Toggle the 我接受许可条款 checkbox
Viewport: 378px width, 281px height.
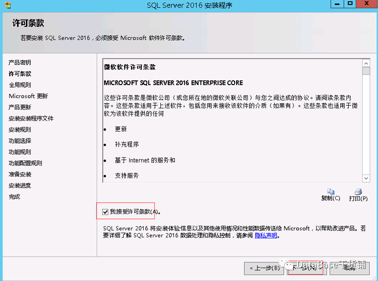pos(105,212)
